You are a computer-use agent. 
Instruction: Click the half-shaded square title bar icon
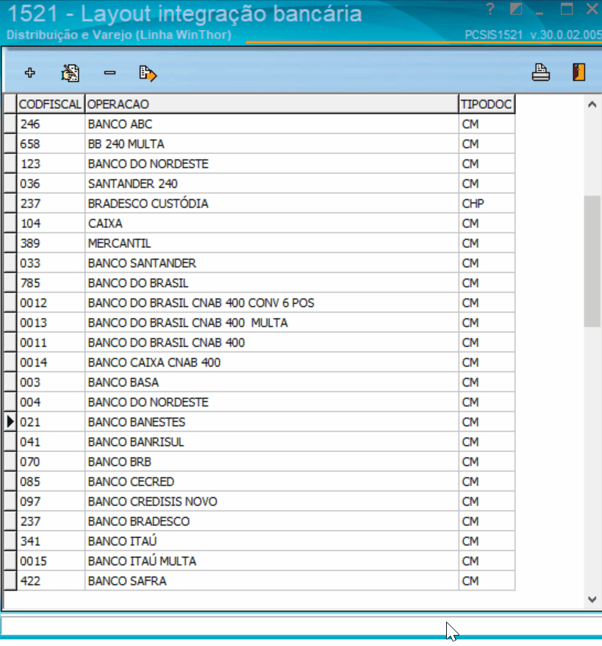(515, 9)
